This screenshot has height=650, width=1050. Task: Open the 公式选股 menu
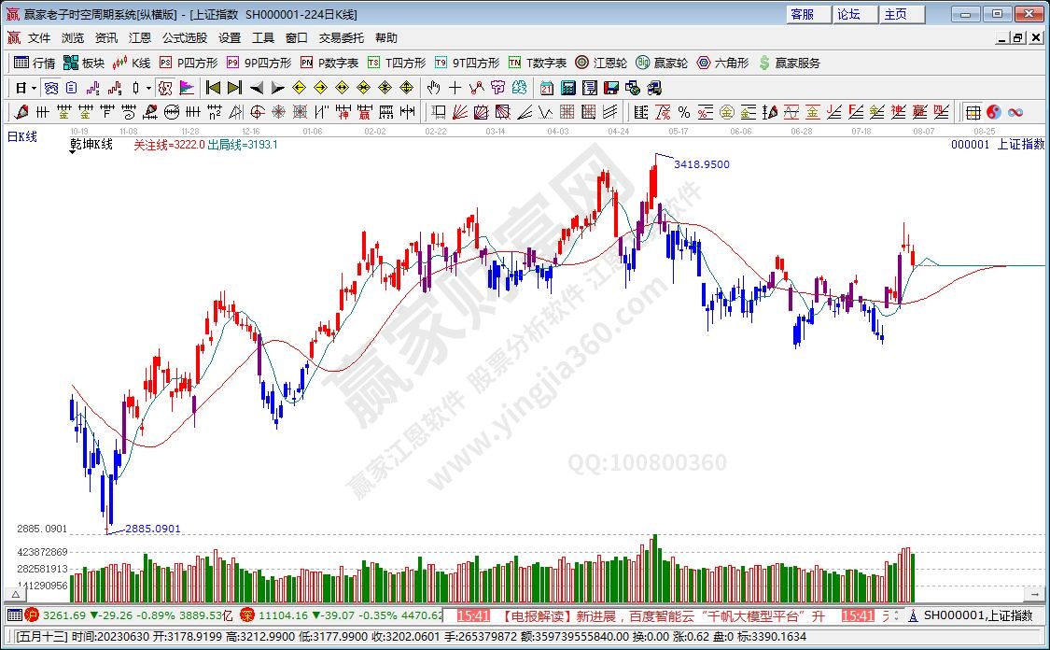185,38
